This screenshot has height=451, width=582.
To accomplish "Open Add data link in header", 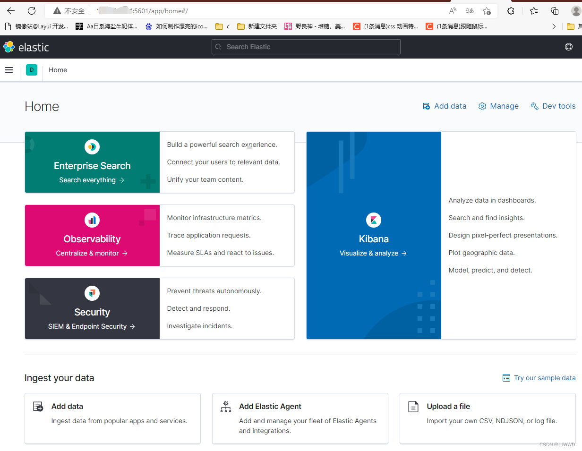I will tap(445, 106).
